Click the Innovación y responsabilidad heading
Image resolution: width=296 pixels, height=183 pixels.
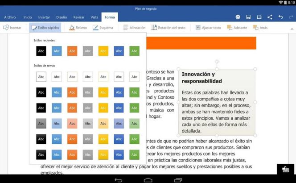[202, 78]
